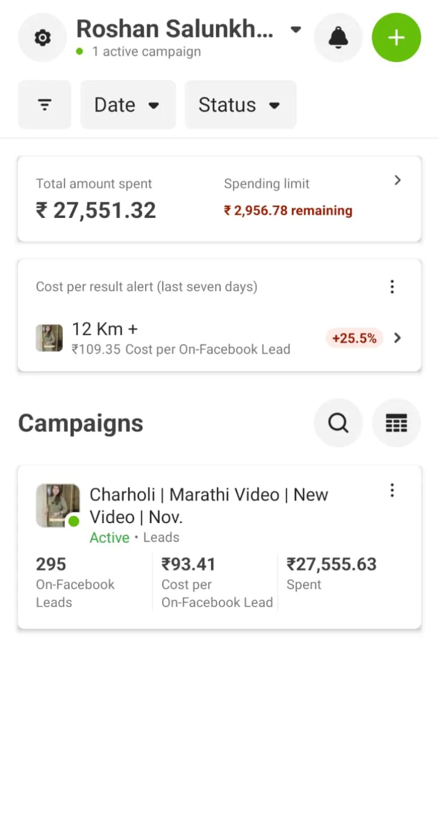
Task: Expand the 12 Km + alert chevron
Action: [397, 338]
